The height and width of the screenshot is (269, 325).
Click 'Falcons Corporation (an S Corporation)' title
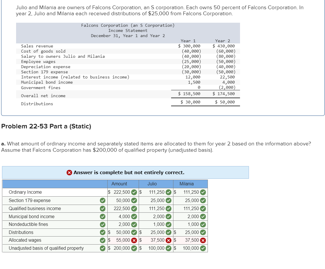click(128, 25)
